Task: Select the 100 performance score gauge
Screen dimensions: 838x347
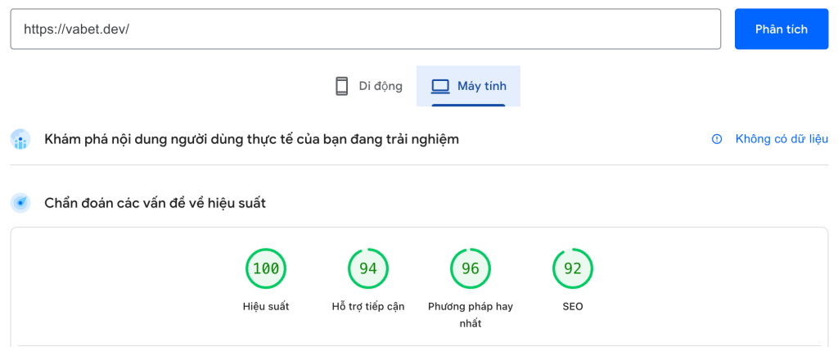Action: coord(266,268)
